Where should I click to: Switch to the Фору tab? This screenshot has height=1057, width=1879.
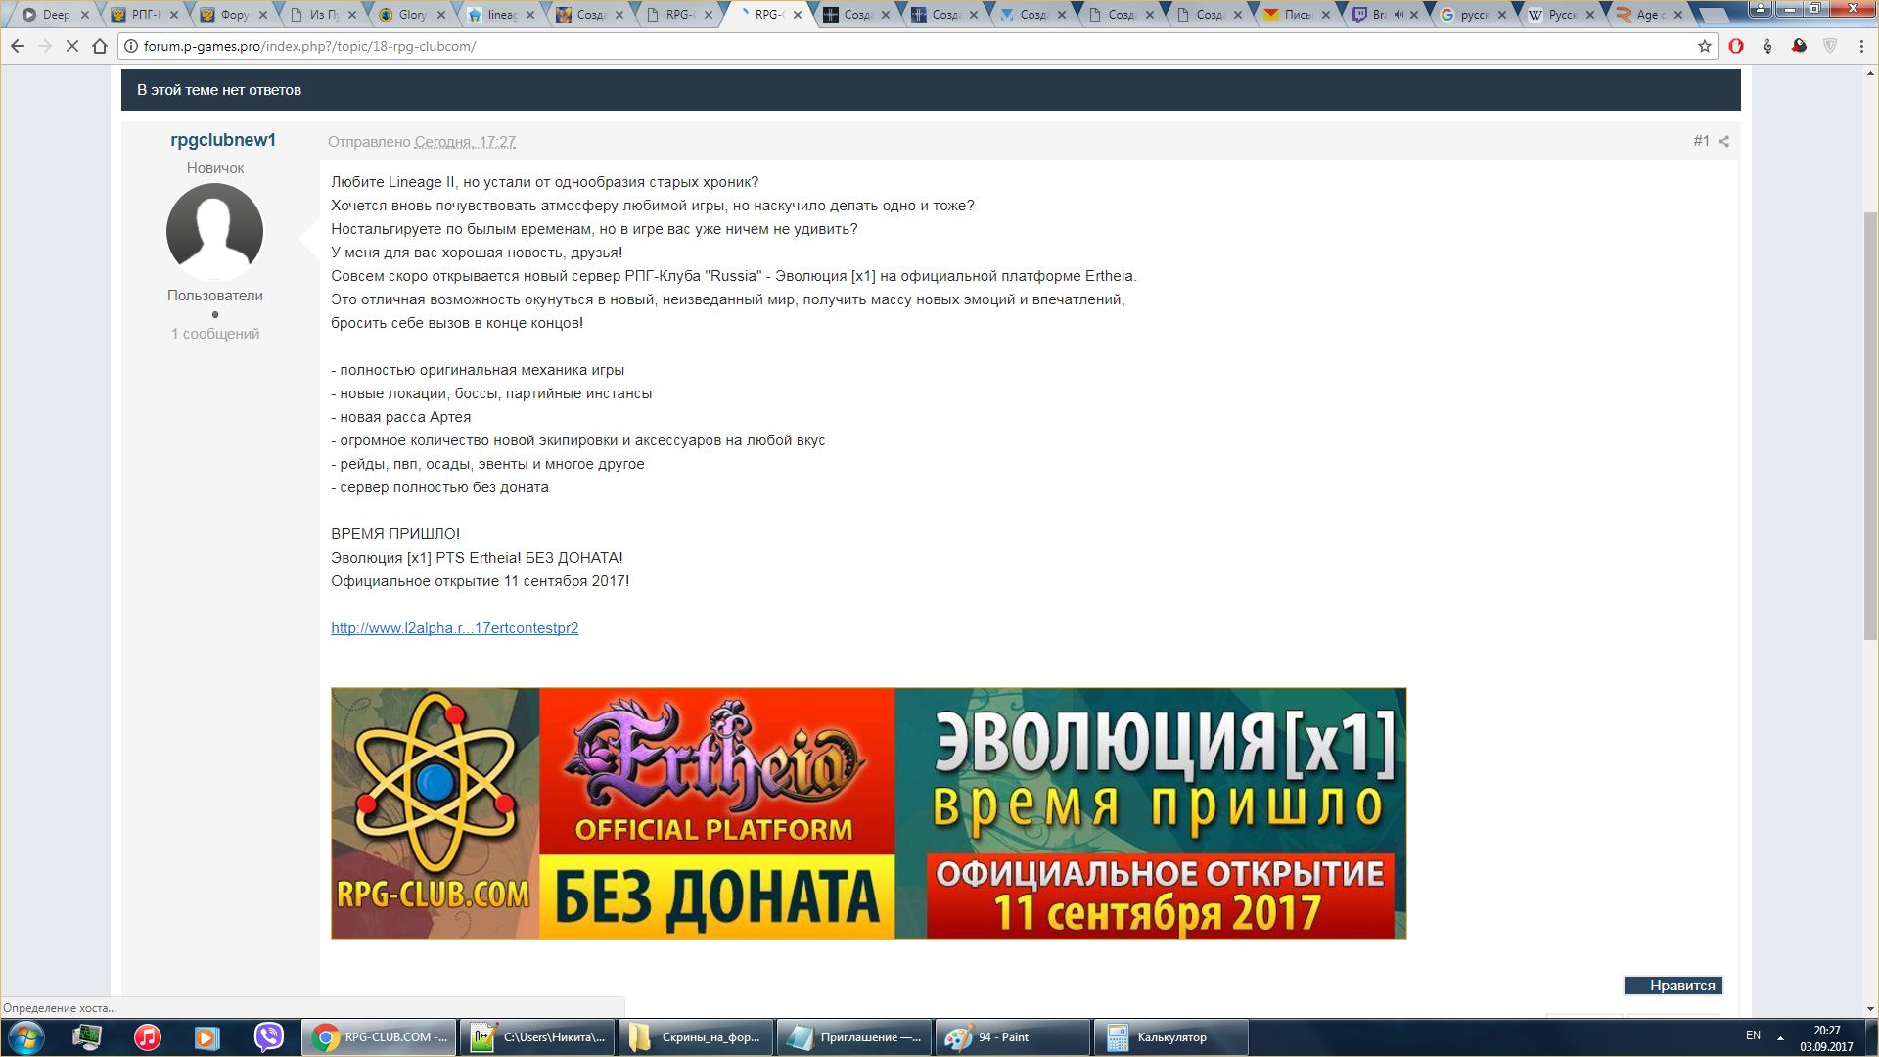pyautogui.click(x=233, y=15)
